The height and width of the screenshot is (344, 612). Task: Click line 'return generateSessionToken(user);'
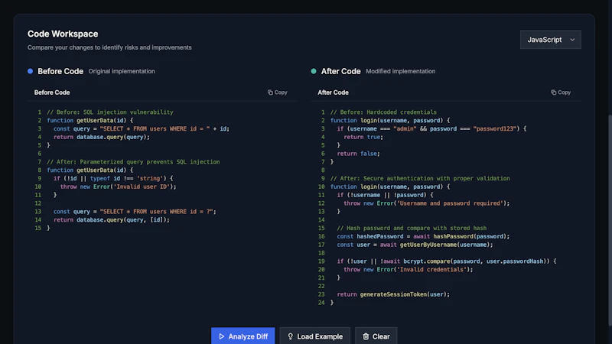(393, 294)
